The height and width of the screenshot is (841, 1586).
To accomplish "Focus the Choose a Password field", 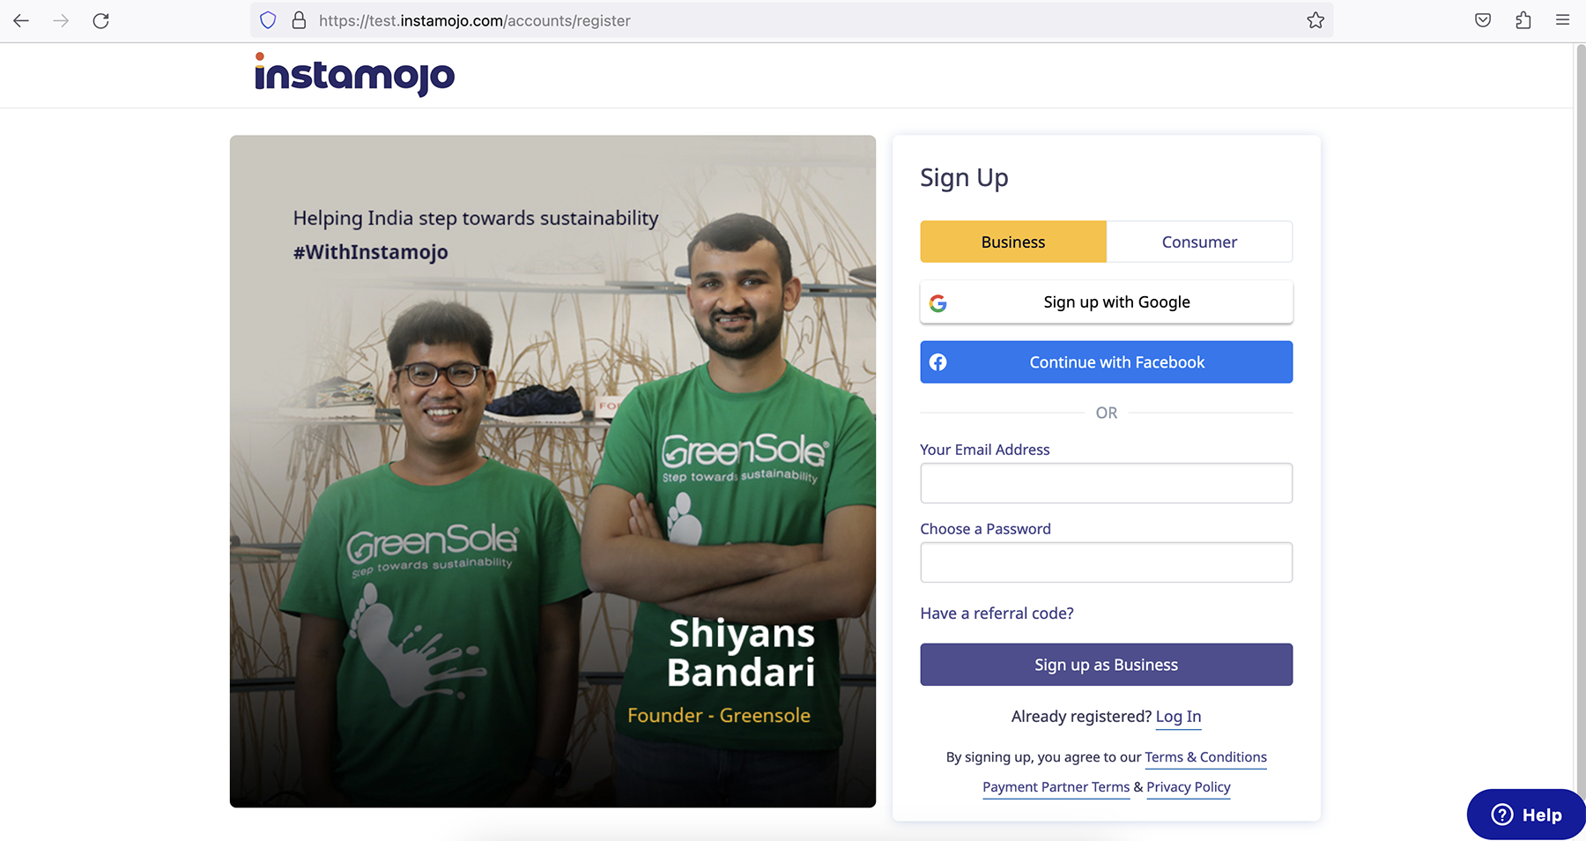I will coord(1107,562).
